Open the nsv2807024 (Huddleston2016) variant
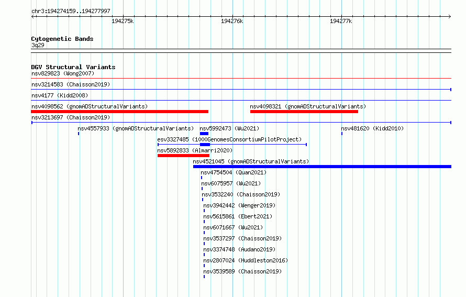The image size is (466, 297). [246, 260]
